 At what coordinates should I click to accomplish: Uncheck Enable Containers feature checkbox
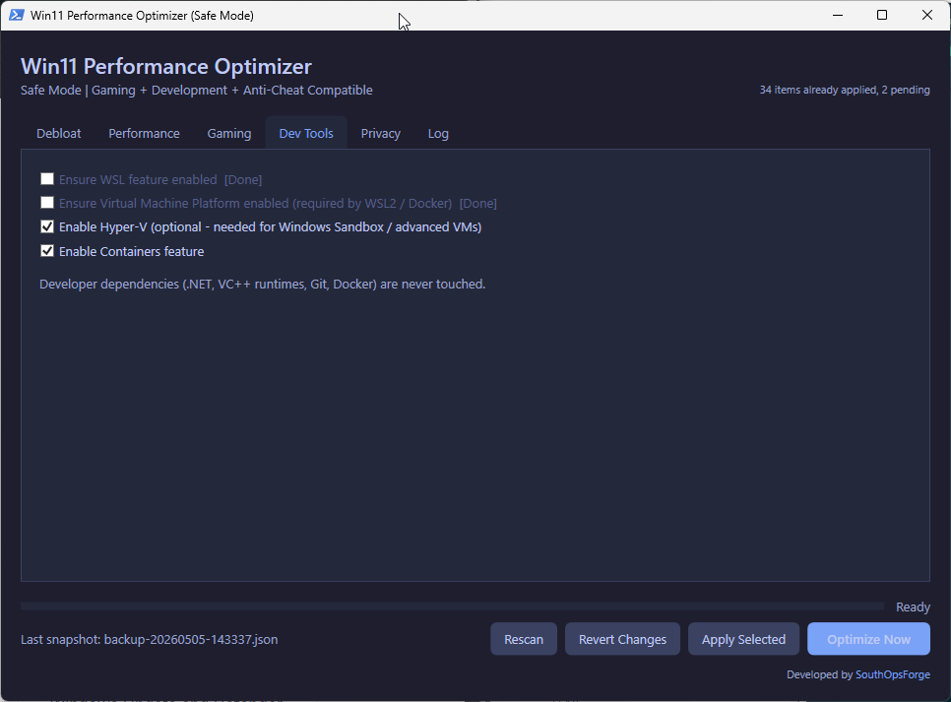click(x=47, y=251)
